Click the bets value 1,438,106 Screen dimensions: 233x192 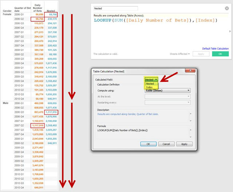point(38,130)
